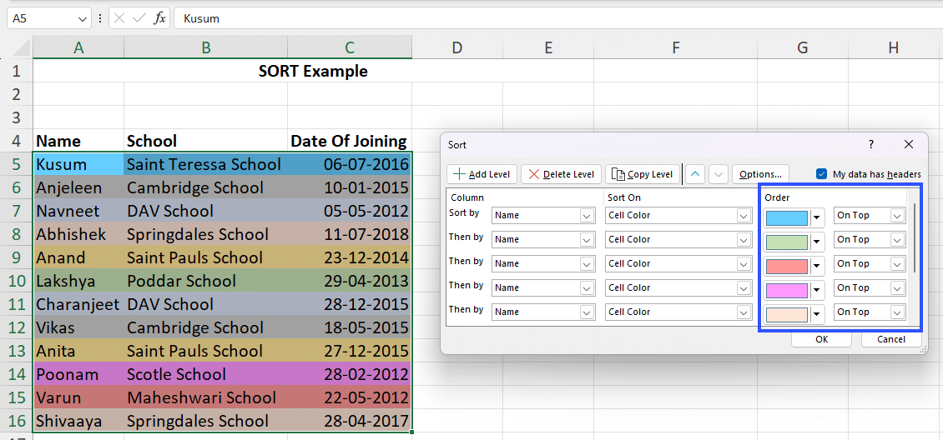Viewport: 943px width, 440px height.
Task: Open On Top dropdown for magenta row
Action: click(898, 288)
